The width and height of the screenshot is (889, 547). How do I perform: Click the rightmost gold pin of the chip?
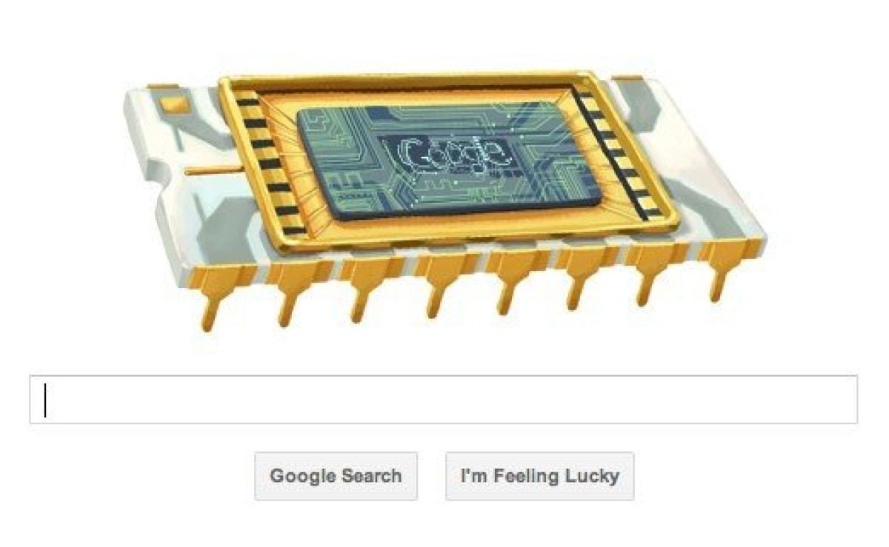coord(717,269)
